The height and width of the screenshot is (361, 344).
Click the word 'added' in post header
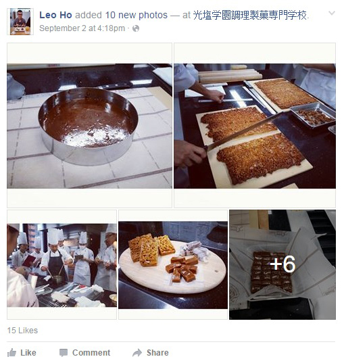tap(89, 15)
